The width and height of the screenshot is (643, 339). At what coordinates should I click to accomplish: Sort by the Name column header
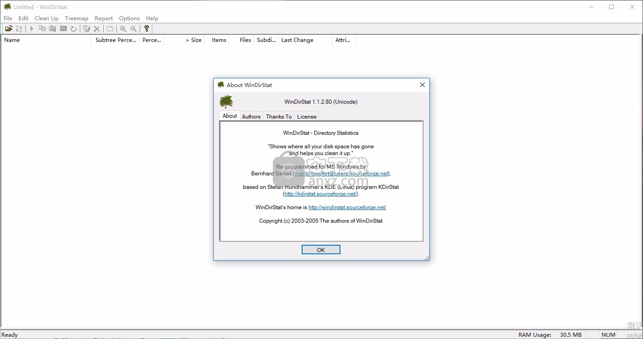coord(47,40)
